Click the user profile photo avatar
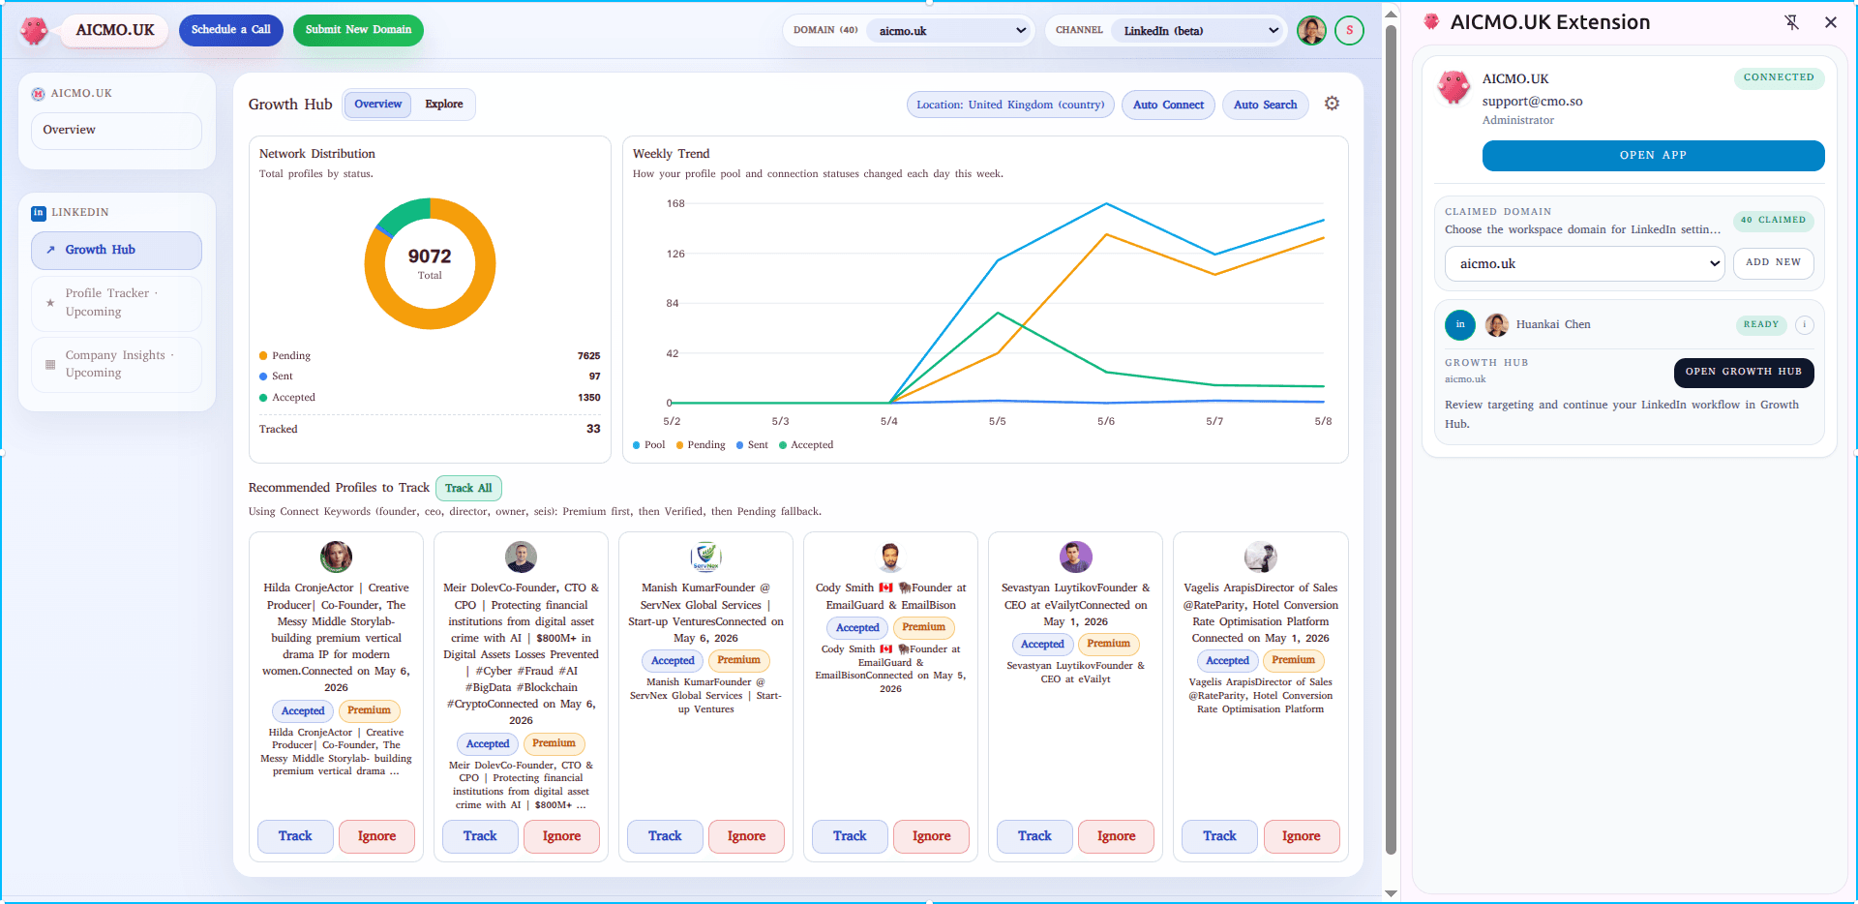This screenshot has width=1858, height=904. pyautogui.click(x=1311, y=30)
